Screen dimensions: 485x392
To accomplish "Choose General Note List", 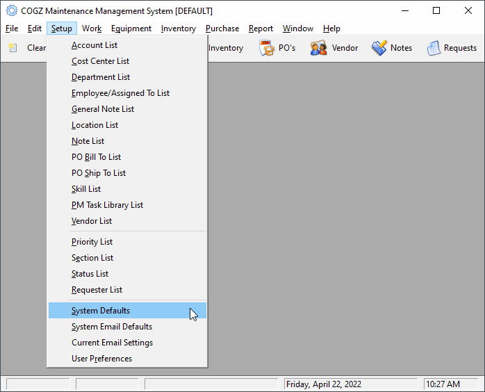I will tap(127, 109).
